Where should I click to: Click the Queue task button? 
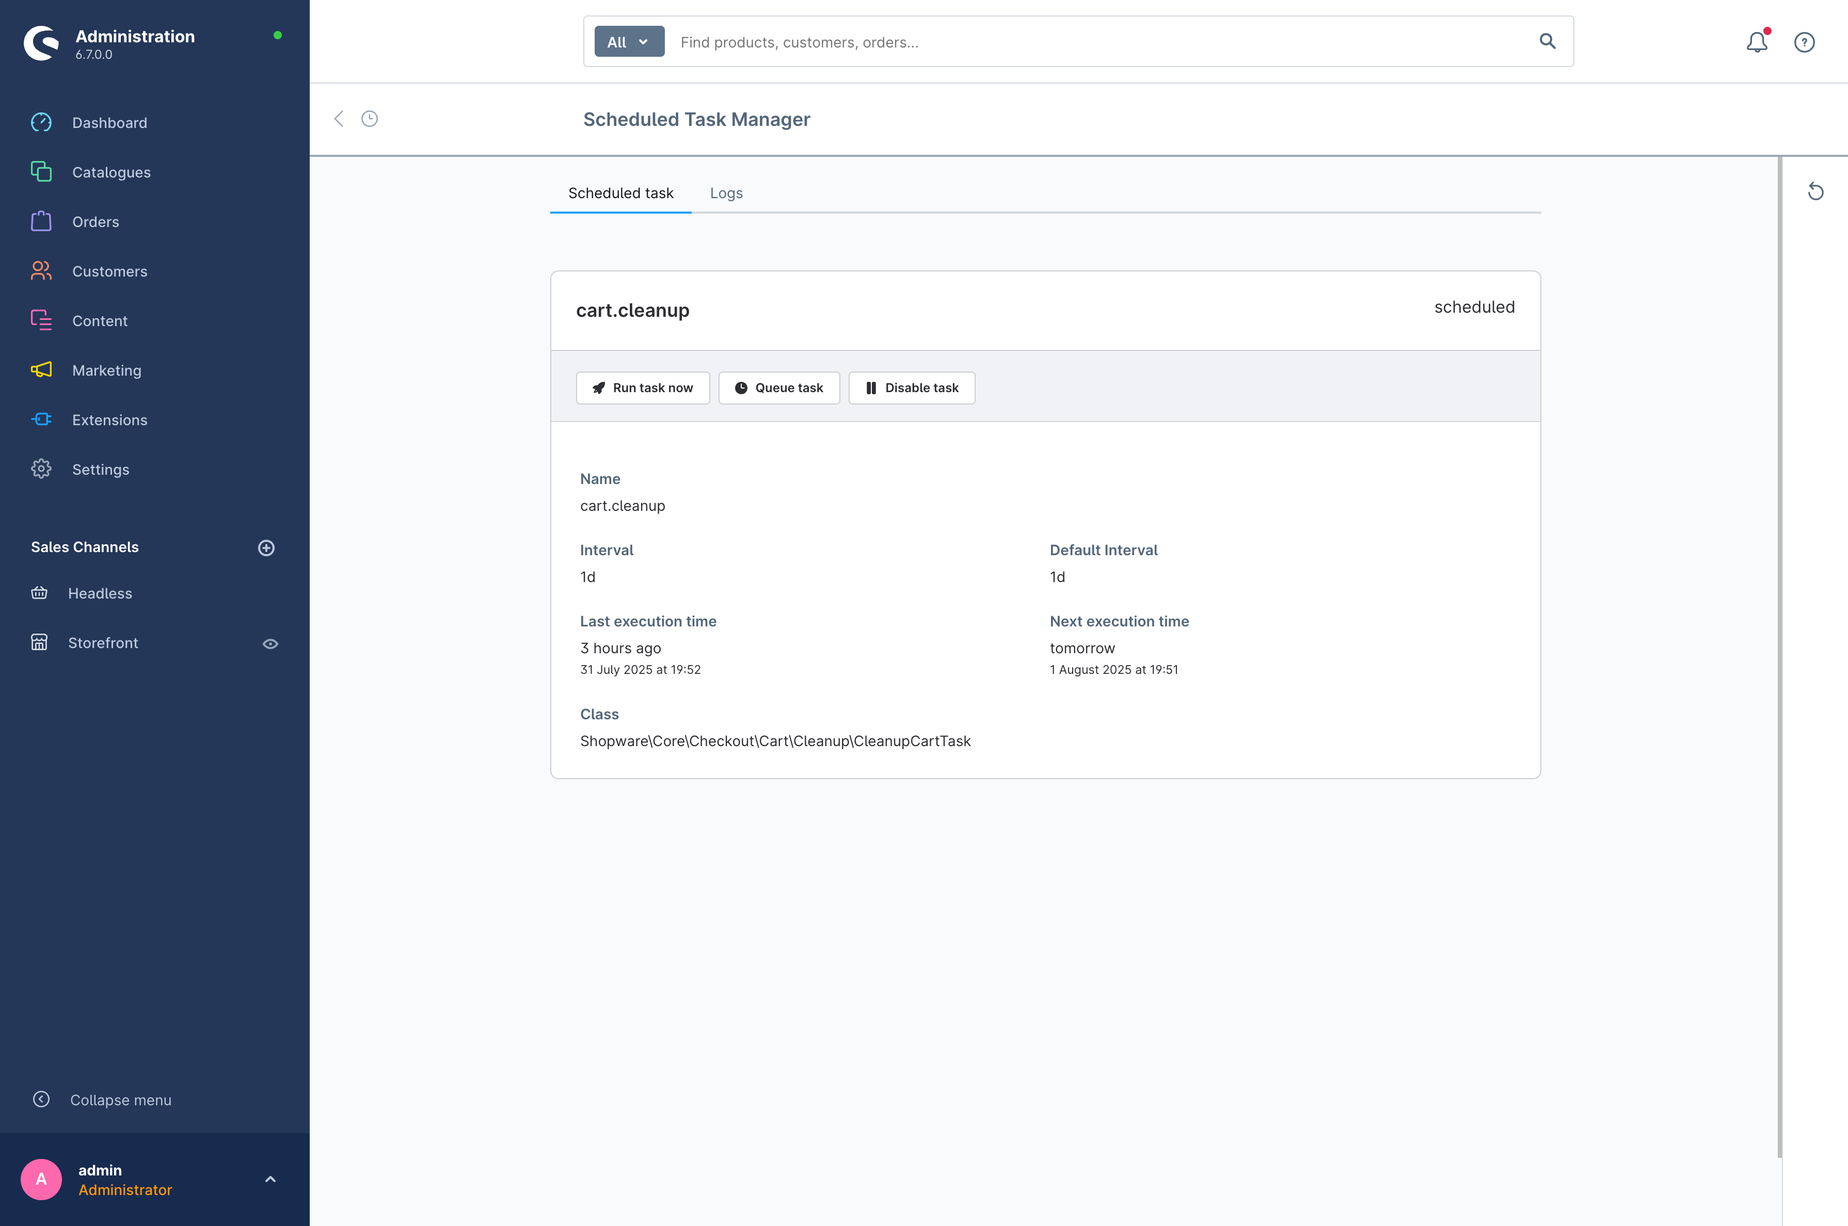tap(779, 388)
